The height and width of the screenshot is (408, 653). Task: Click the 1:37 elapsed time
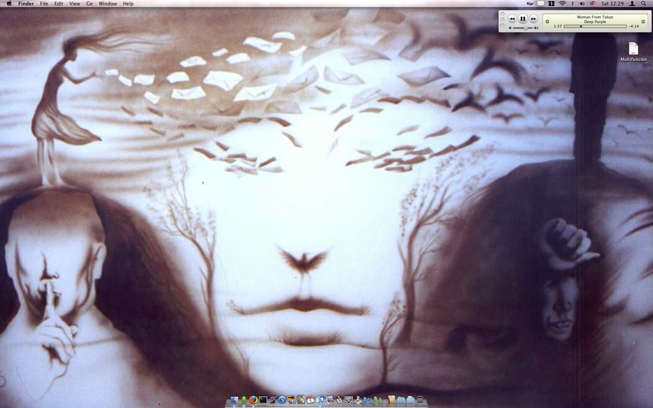558,26
